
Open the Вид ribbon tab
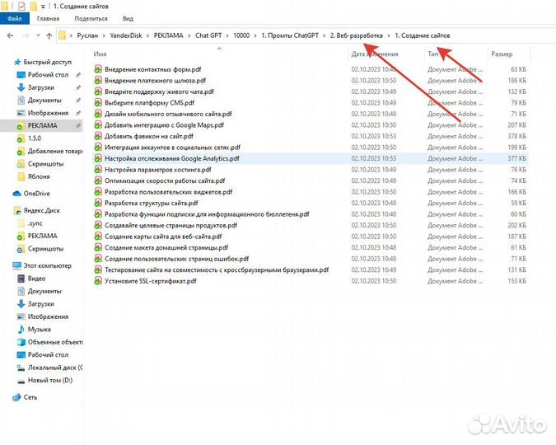click(128, 18)
